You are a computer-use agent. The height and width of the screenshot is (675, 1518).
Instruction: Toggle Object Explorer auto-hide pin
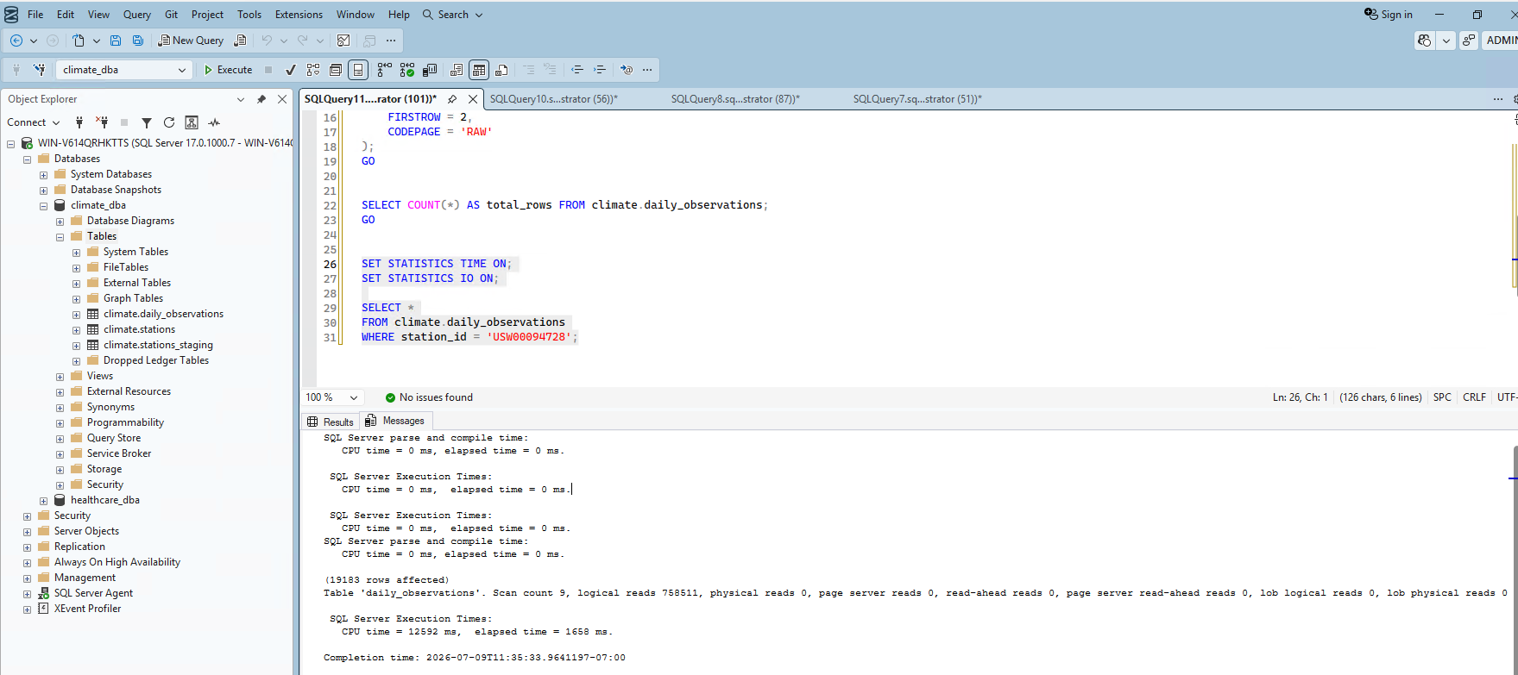[261, 99]
